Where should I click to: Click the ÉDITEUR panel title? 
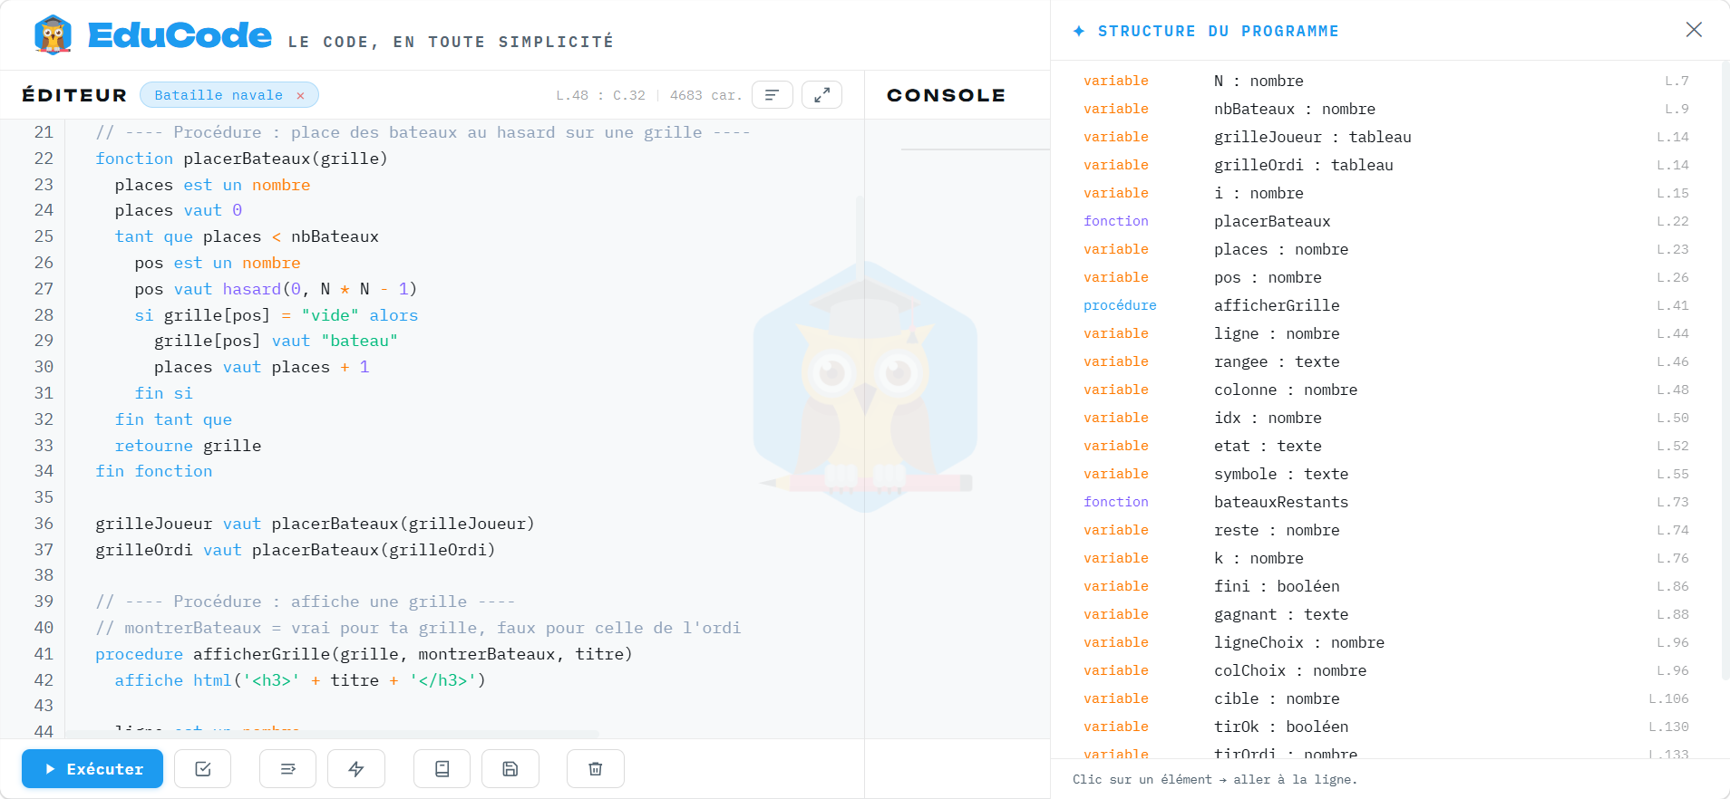[74, 95]
